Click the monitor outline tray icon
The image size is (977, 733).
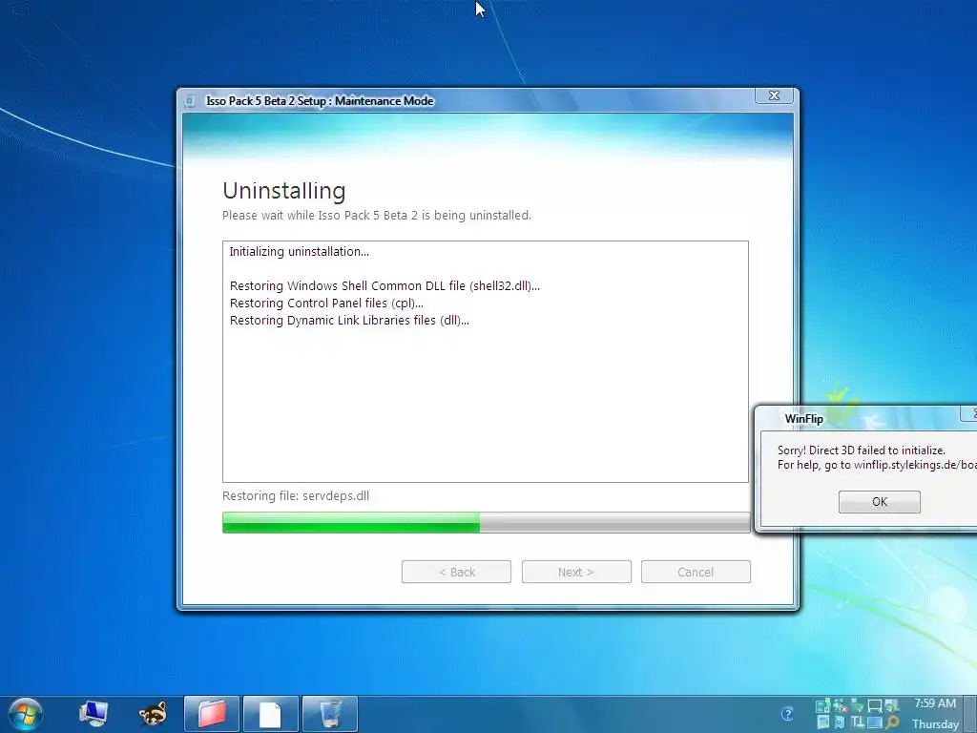(x=875, y=706)
